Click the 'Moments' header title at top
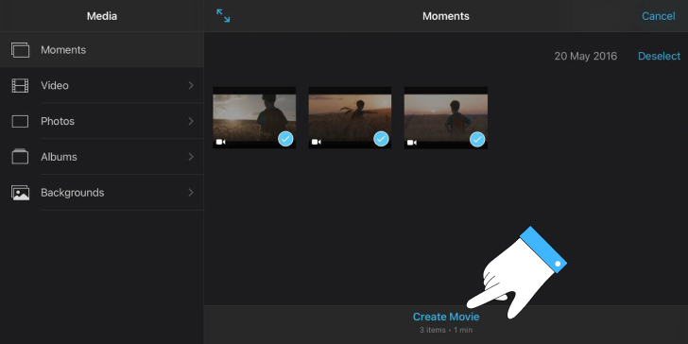The image size is (688, 344). coord(446,16)
